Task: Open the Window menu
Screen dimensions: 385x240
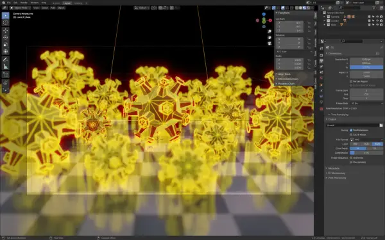Action: tap(35, 3)
